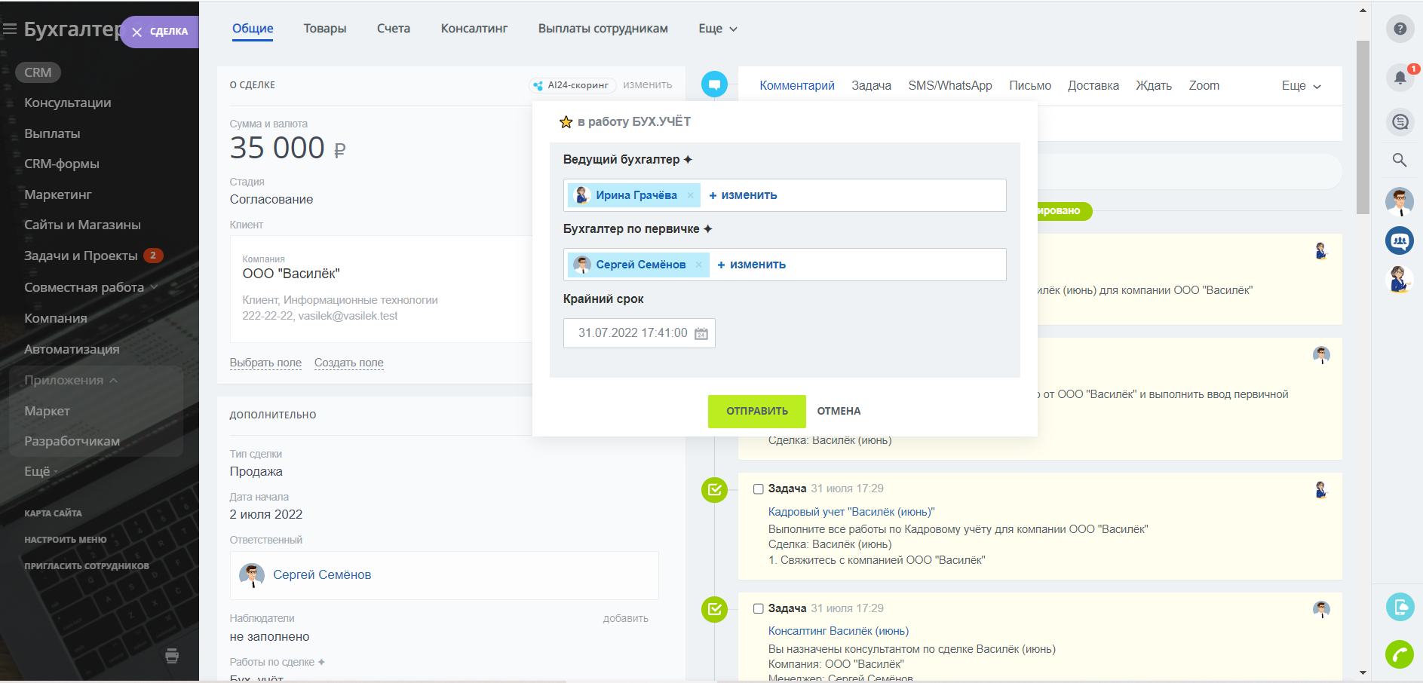
Task: Click the printer icon in left sidebar
Action: (172, 656)
